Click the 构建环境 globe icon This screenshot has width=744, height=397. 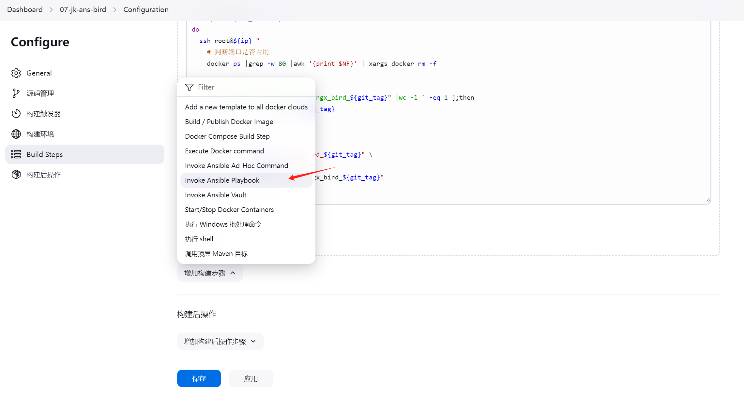(x=16, y=134)
